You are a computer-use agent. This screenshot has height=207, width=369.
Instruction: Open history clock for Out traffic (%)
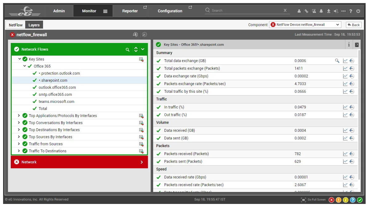click(352, 115)
